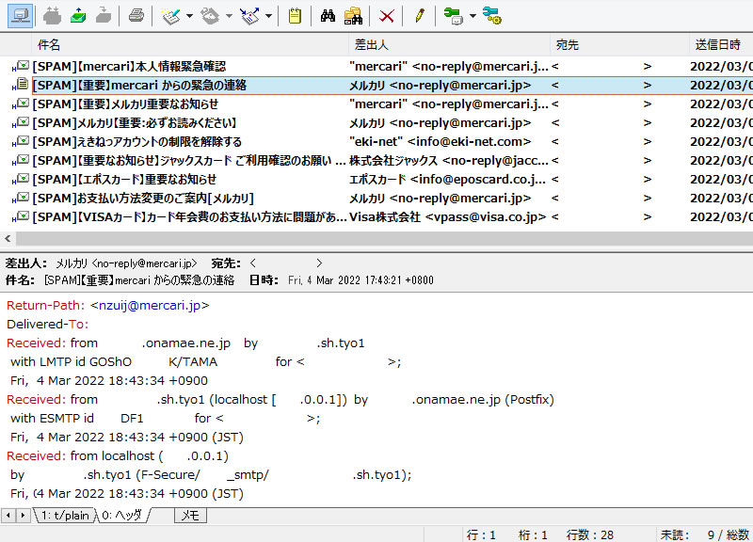This screenshot has width=753, height=542.
Task: Sort by the 宛先 column header
Action: point(620,45)
